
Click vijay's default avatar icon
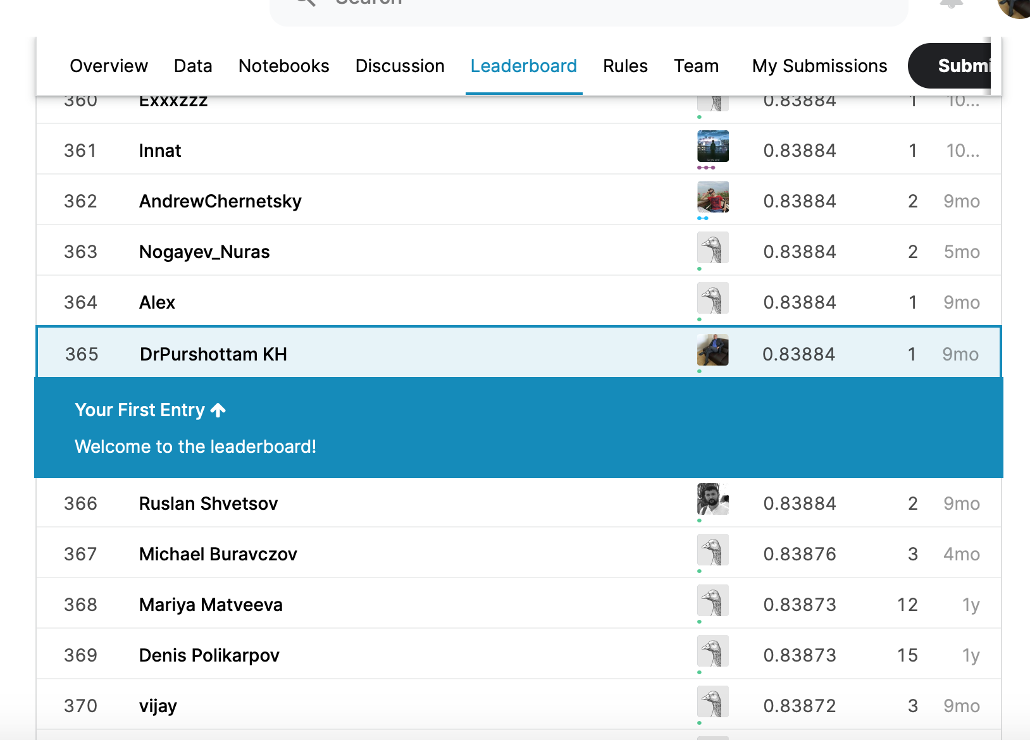(x=712, y=702)
